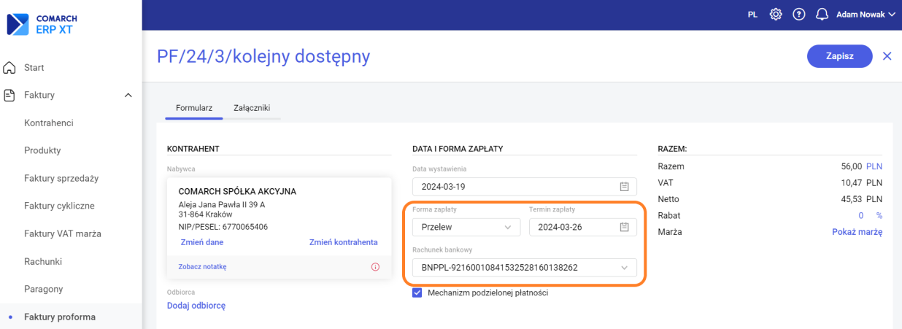The image size is (902, 329).
Task: Click the Zapisz button
Action: pyautogui.click(x=839, y=56)
